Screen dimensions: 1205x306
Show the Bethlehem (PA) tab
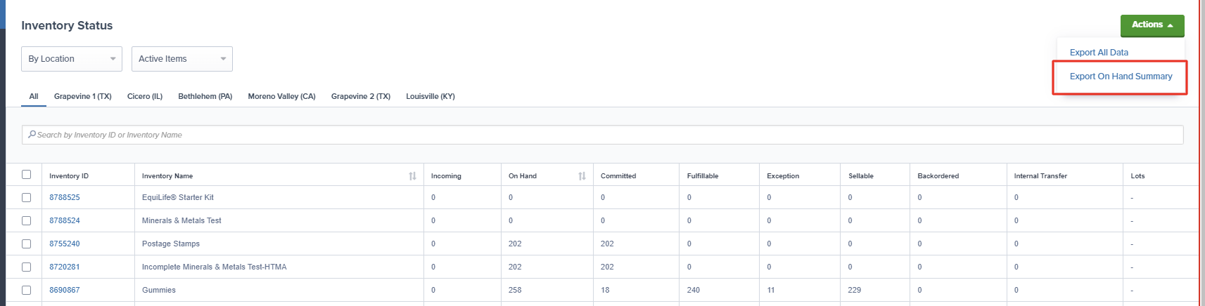pos(205,96)
